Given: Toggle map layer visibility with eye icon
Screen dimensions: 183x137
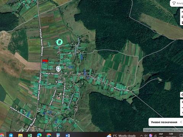Looking at the screenshot, I should click(182, 95).
